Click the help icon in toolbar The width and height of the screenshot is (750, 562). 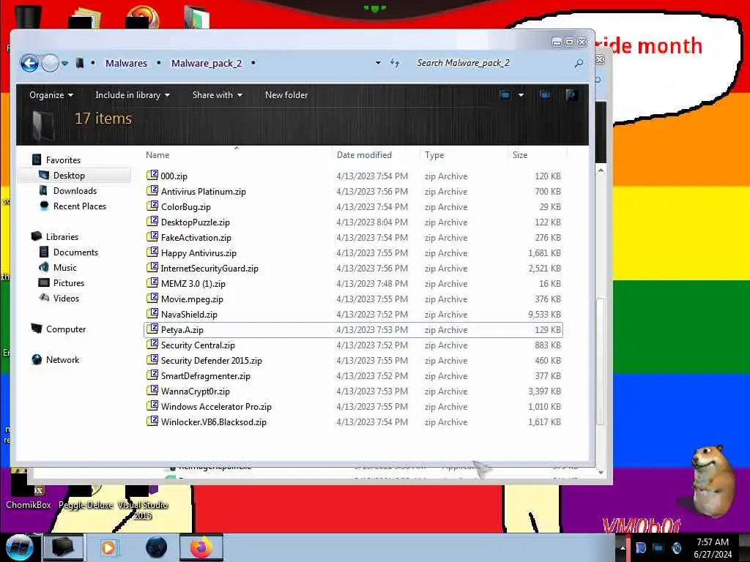click(571, 95)
